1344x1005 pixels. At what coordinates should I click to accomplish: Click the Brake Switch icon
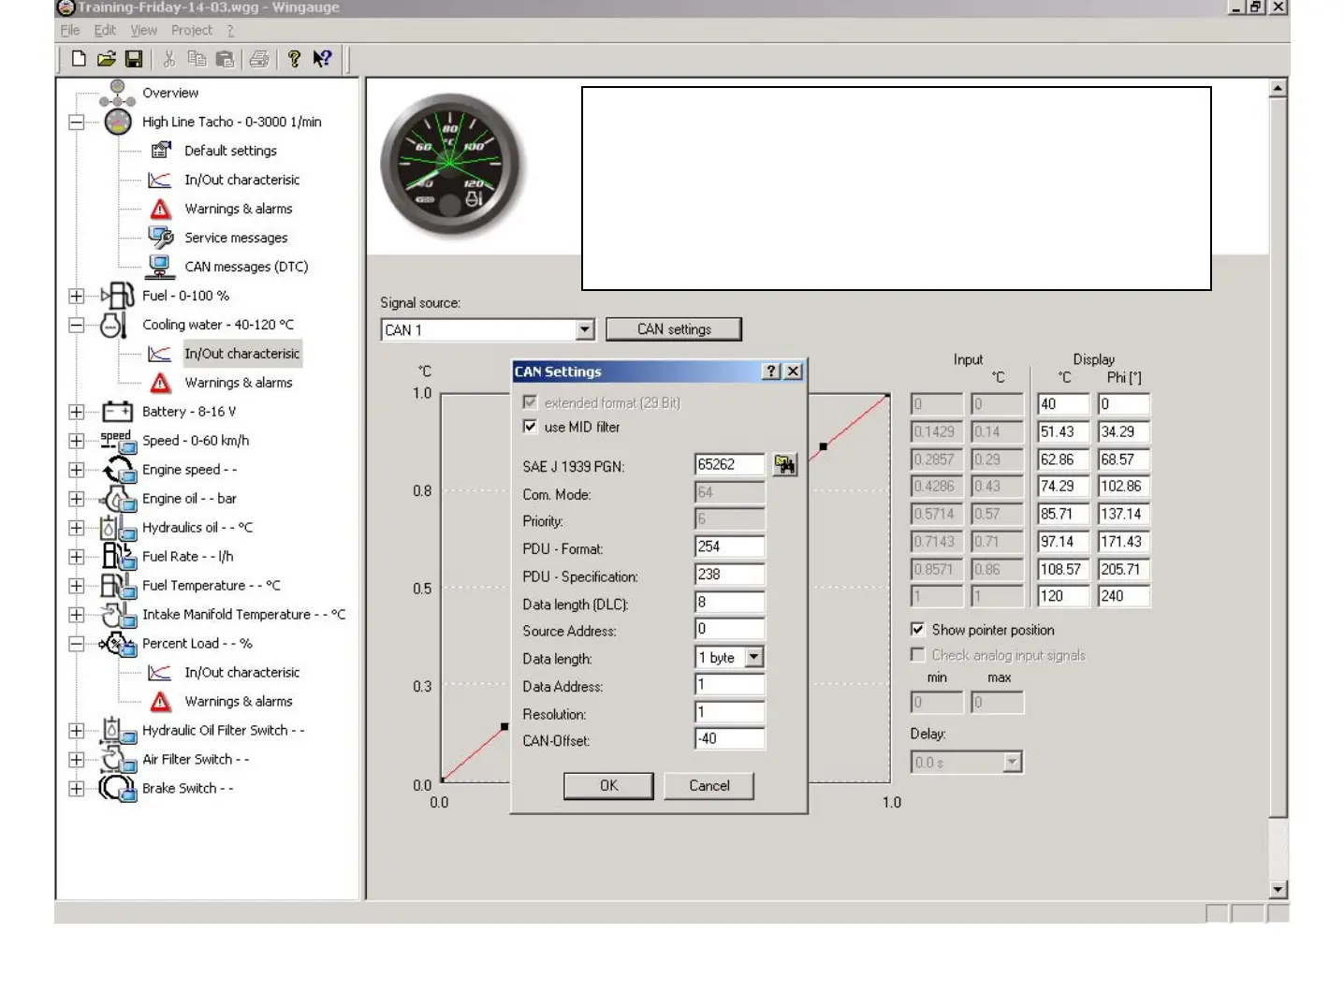(118, 789)
